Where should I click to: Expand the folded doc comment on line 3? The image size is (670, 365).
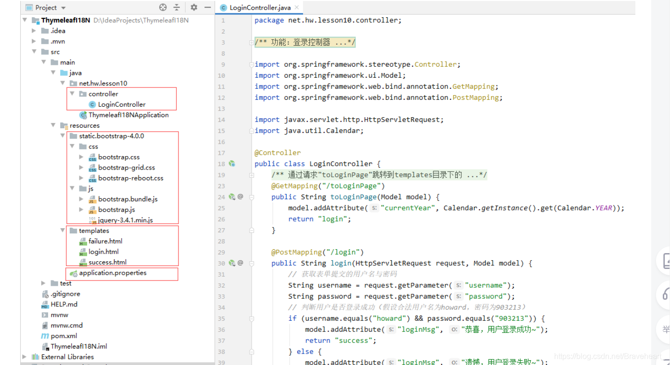click(x=252, y=43)
